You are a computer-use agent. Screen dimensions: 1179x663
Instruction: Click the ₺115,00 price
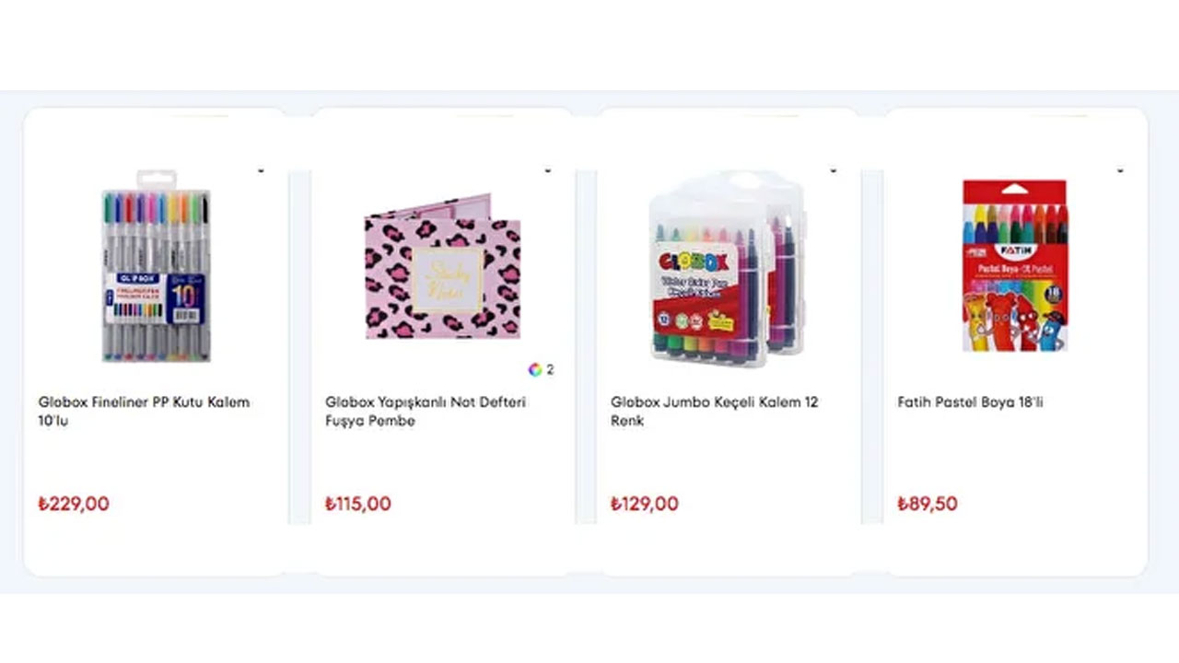coord(358,504)
